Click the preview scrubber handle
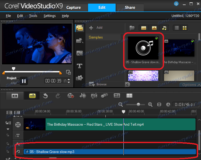 14,69
